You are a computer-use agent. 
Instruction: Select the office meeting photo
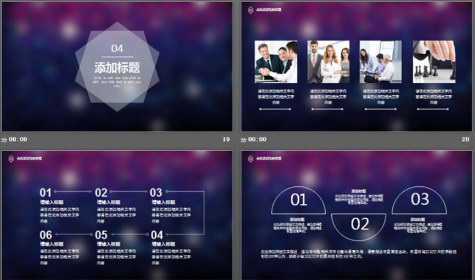click(x=380, y=61)
